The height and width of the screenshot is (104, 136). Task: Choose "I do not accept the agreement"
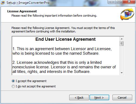pos(13,86)
